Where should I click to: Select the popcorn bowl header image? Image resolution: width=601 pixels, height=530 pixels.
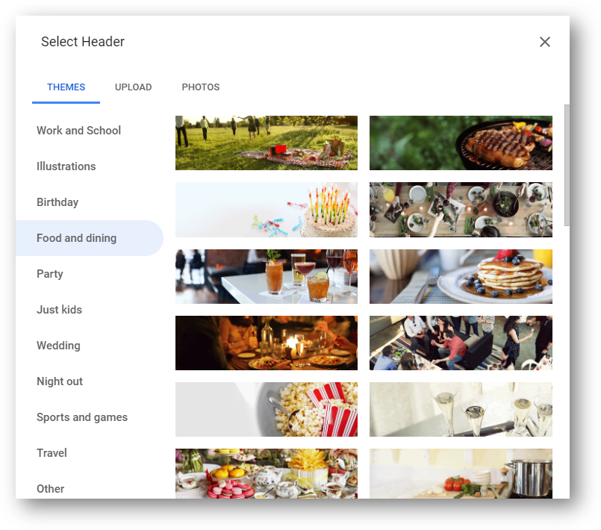tap(267, 409)
